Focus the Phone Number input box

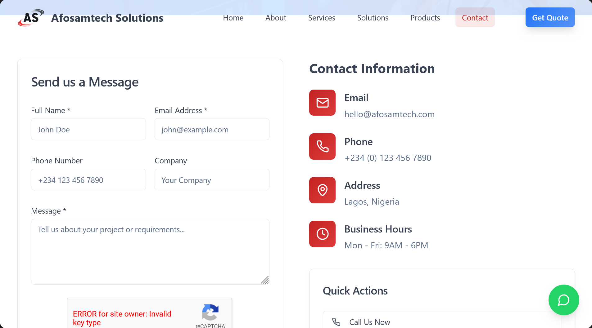point(88,180)
